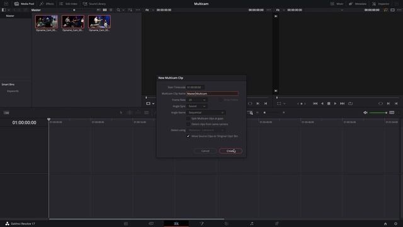Open the Sound Library panel
This screenshot has width=403, height=227.
point(94,4)
